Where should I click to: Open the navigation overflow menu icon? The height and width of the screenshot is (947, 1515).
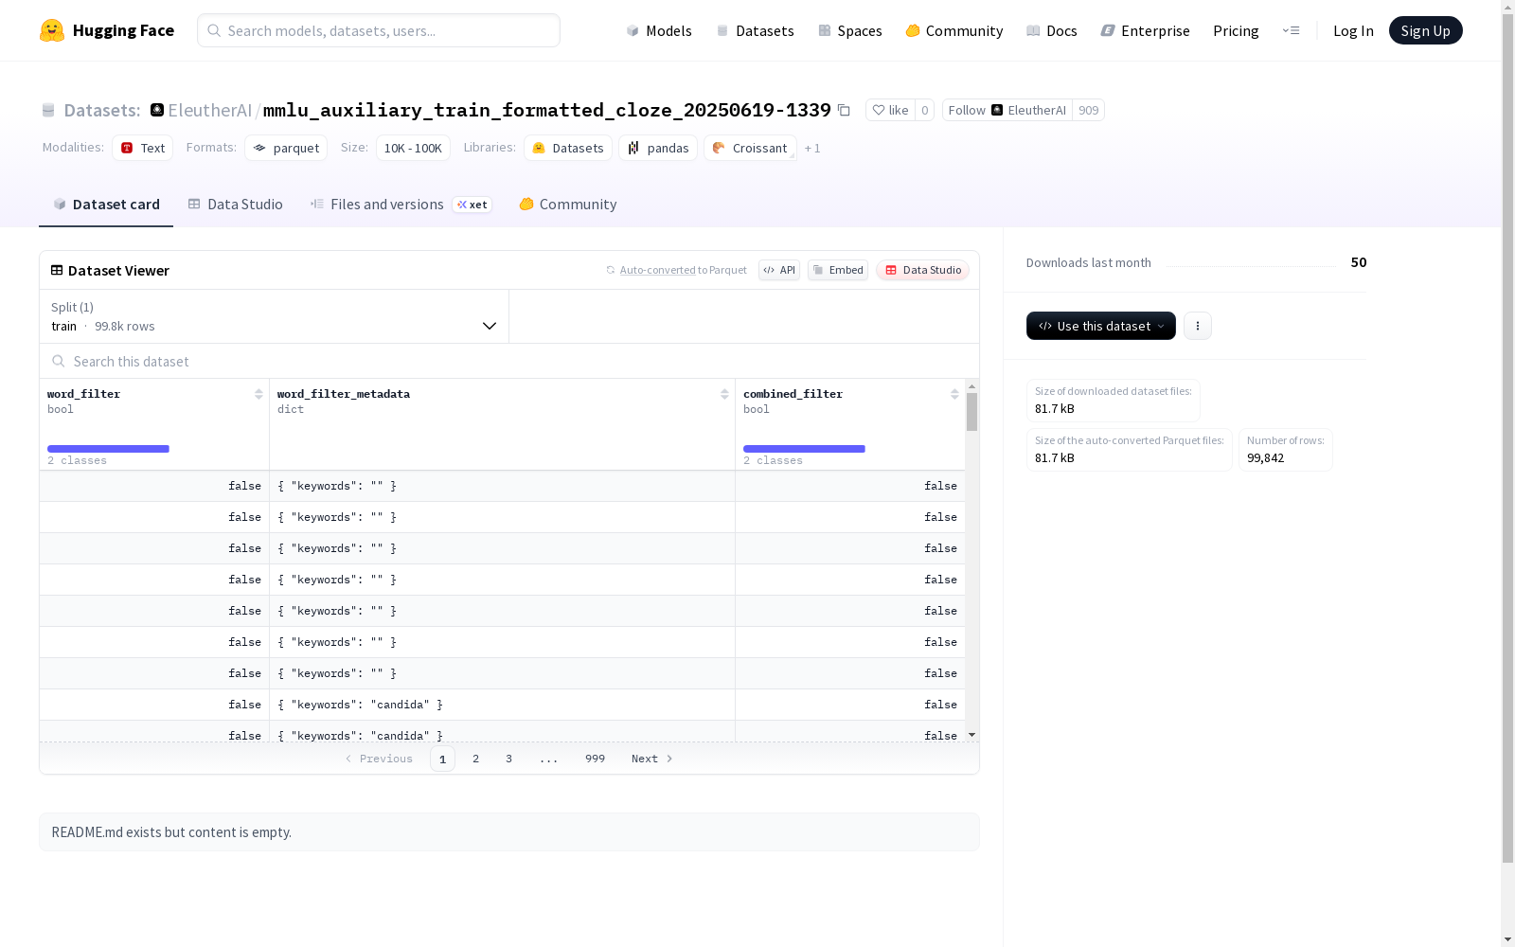[1291, 30]
